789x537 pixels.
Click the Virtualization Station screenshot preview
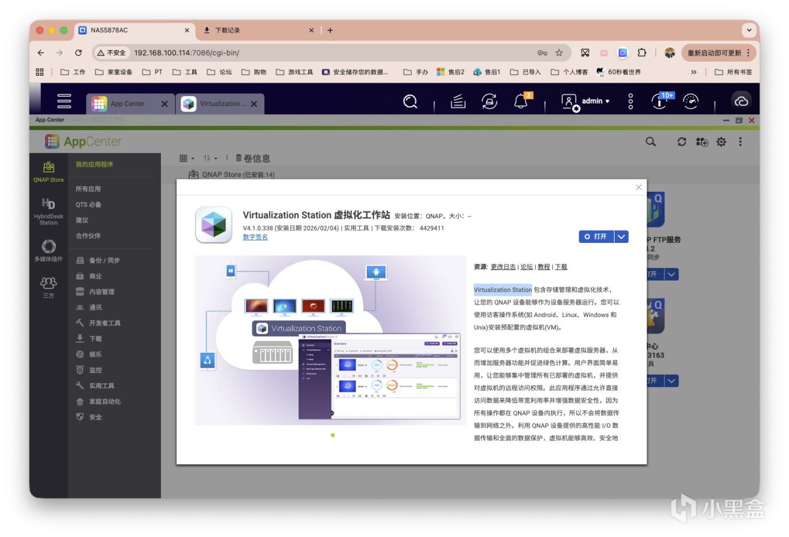point(330,340)
